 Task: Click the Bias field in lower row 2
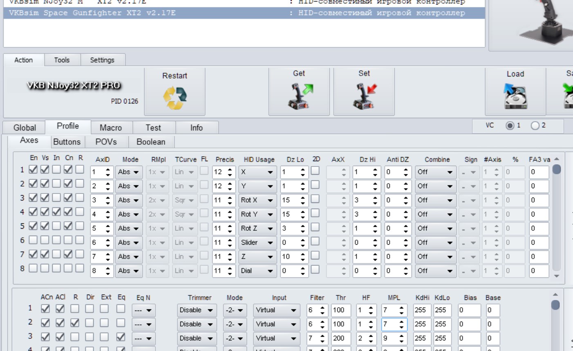[x=469, y=324]
